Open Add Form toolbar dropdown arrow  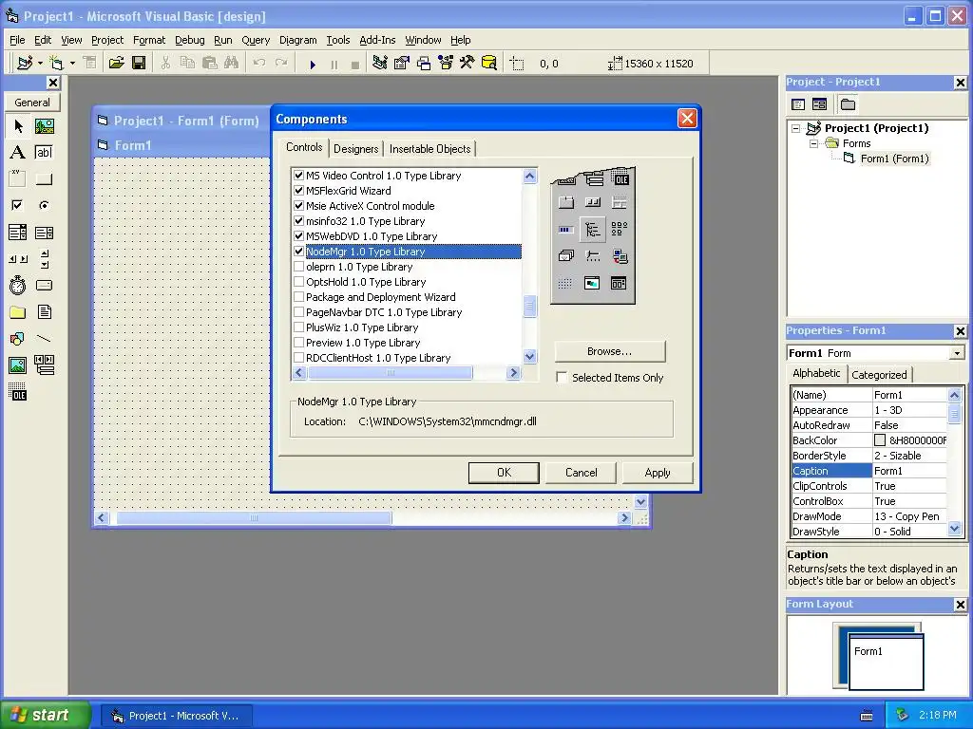point(72,63)
